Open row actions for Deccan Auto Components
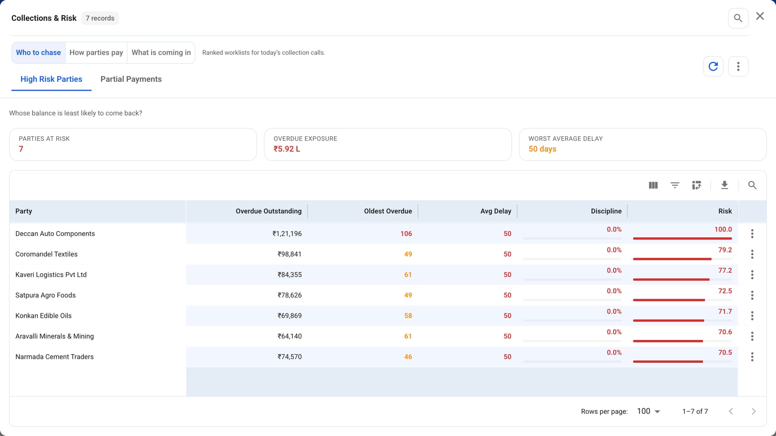The height and width of the screenshot is (436, 776). click(x=752, y=234)
